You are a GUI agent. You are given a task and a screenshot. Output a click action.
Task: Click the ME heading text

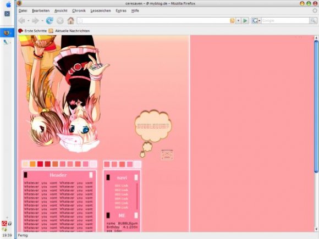pyautogui.click(x=122, y=215)
